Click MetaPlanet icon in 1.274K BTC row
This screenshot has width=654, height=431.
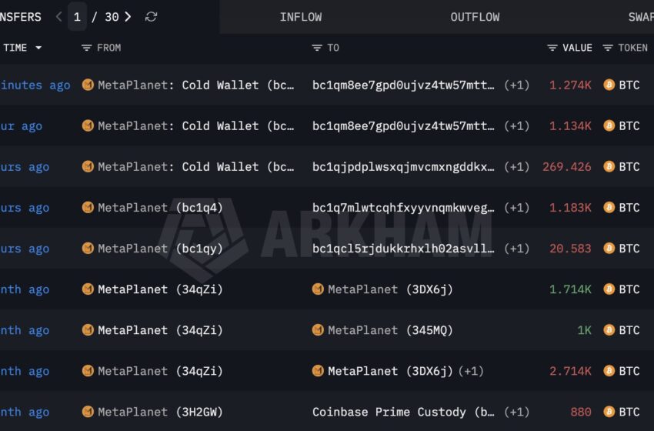(x=88, y=85)
